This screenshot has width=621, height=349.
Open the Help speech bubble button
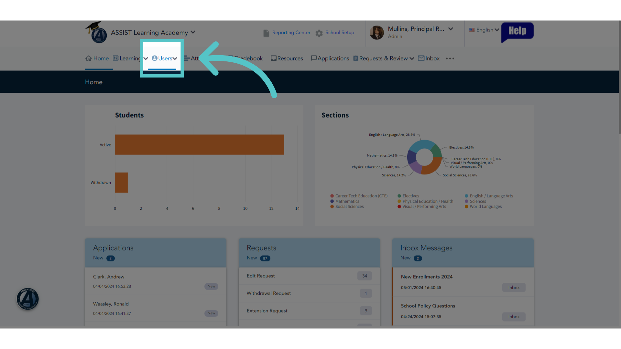pyautogui.click(x=517, y=32)
